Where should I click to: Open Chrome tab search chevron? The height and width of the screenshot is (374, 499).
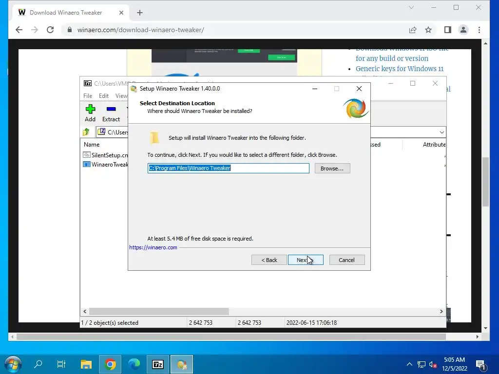point(411,7)
